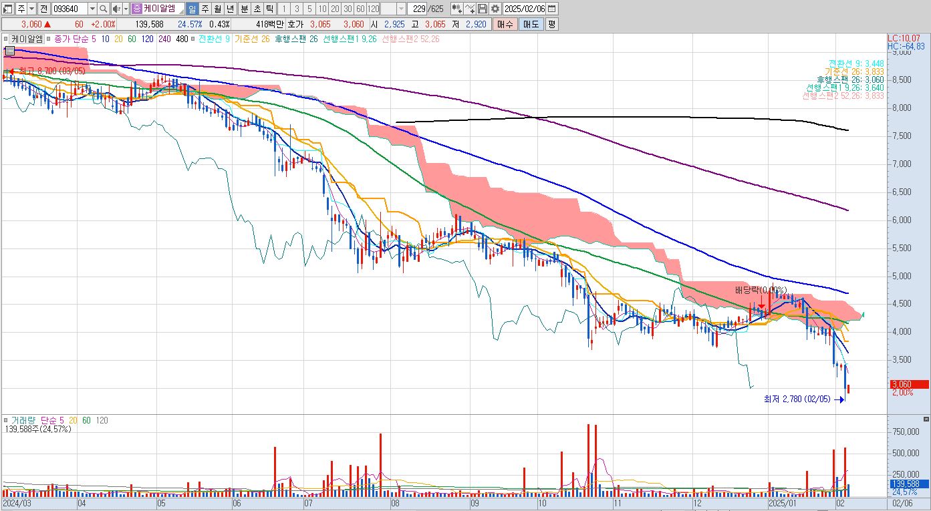Switch to the tick (틱) chart

click(x=269, y=9)
